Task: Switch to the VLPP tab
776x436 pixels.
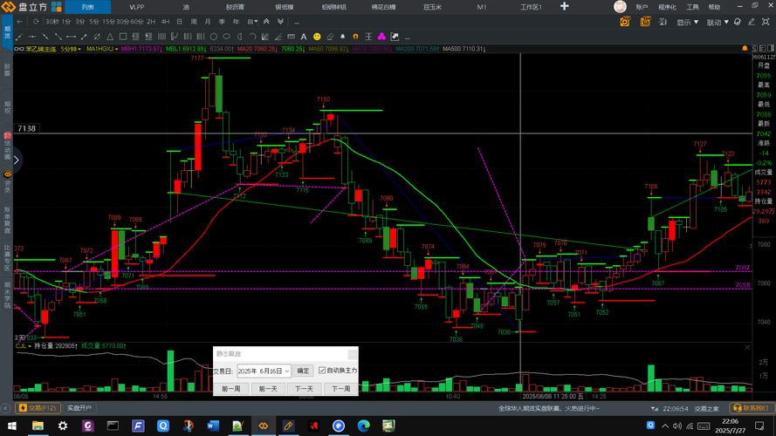Action: [136, 7]
